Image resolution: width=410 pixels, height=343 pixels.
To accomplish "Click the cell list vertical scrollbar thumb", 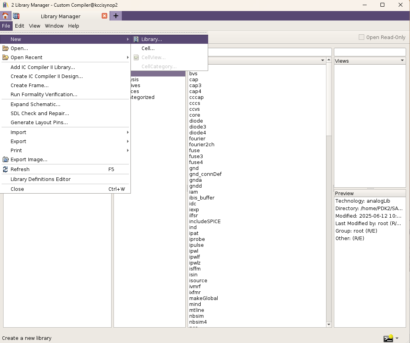I will tap(329, 99).
